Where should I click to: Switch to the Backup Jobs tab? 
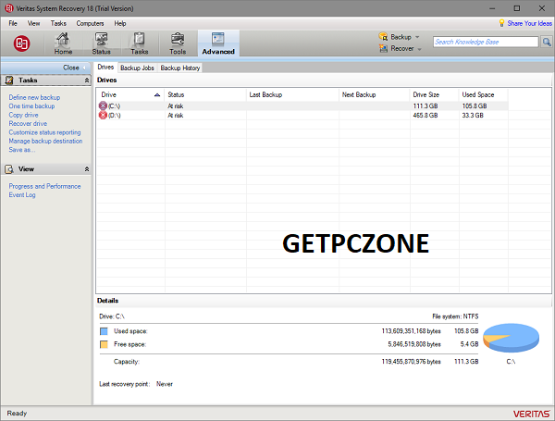click(137, 68)
